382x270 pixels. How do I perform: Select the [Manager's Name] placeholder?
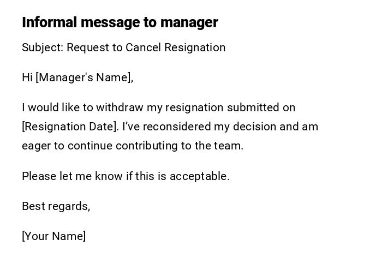(x=85, y=77)
